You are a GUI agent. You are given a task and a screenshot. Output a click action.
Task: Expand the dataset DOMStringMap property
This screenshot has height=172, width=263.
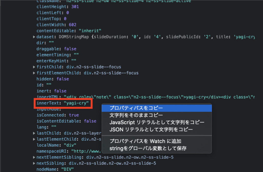point(34,37)
